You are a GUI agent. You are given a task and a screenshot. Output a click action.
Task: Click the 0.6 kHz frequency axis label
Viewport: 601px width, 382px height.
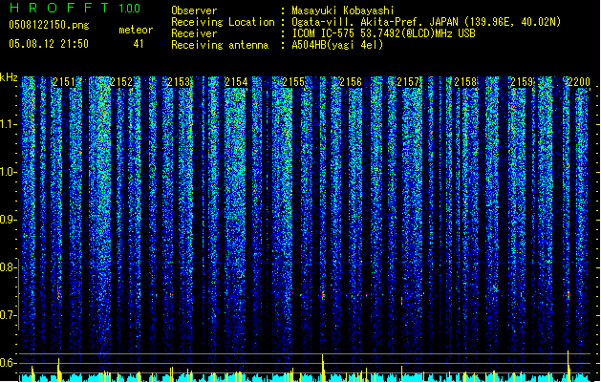tap(8, 363)
